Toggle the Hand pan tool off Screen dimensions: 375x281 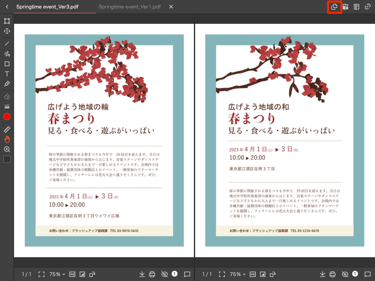click(7, 139)
